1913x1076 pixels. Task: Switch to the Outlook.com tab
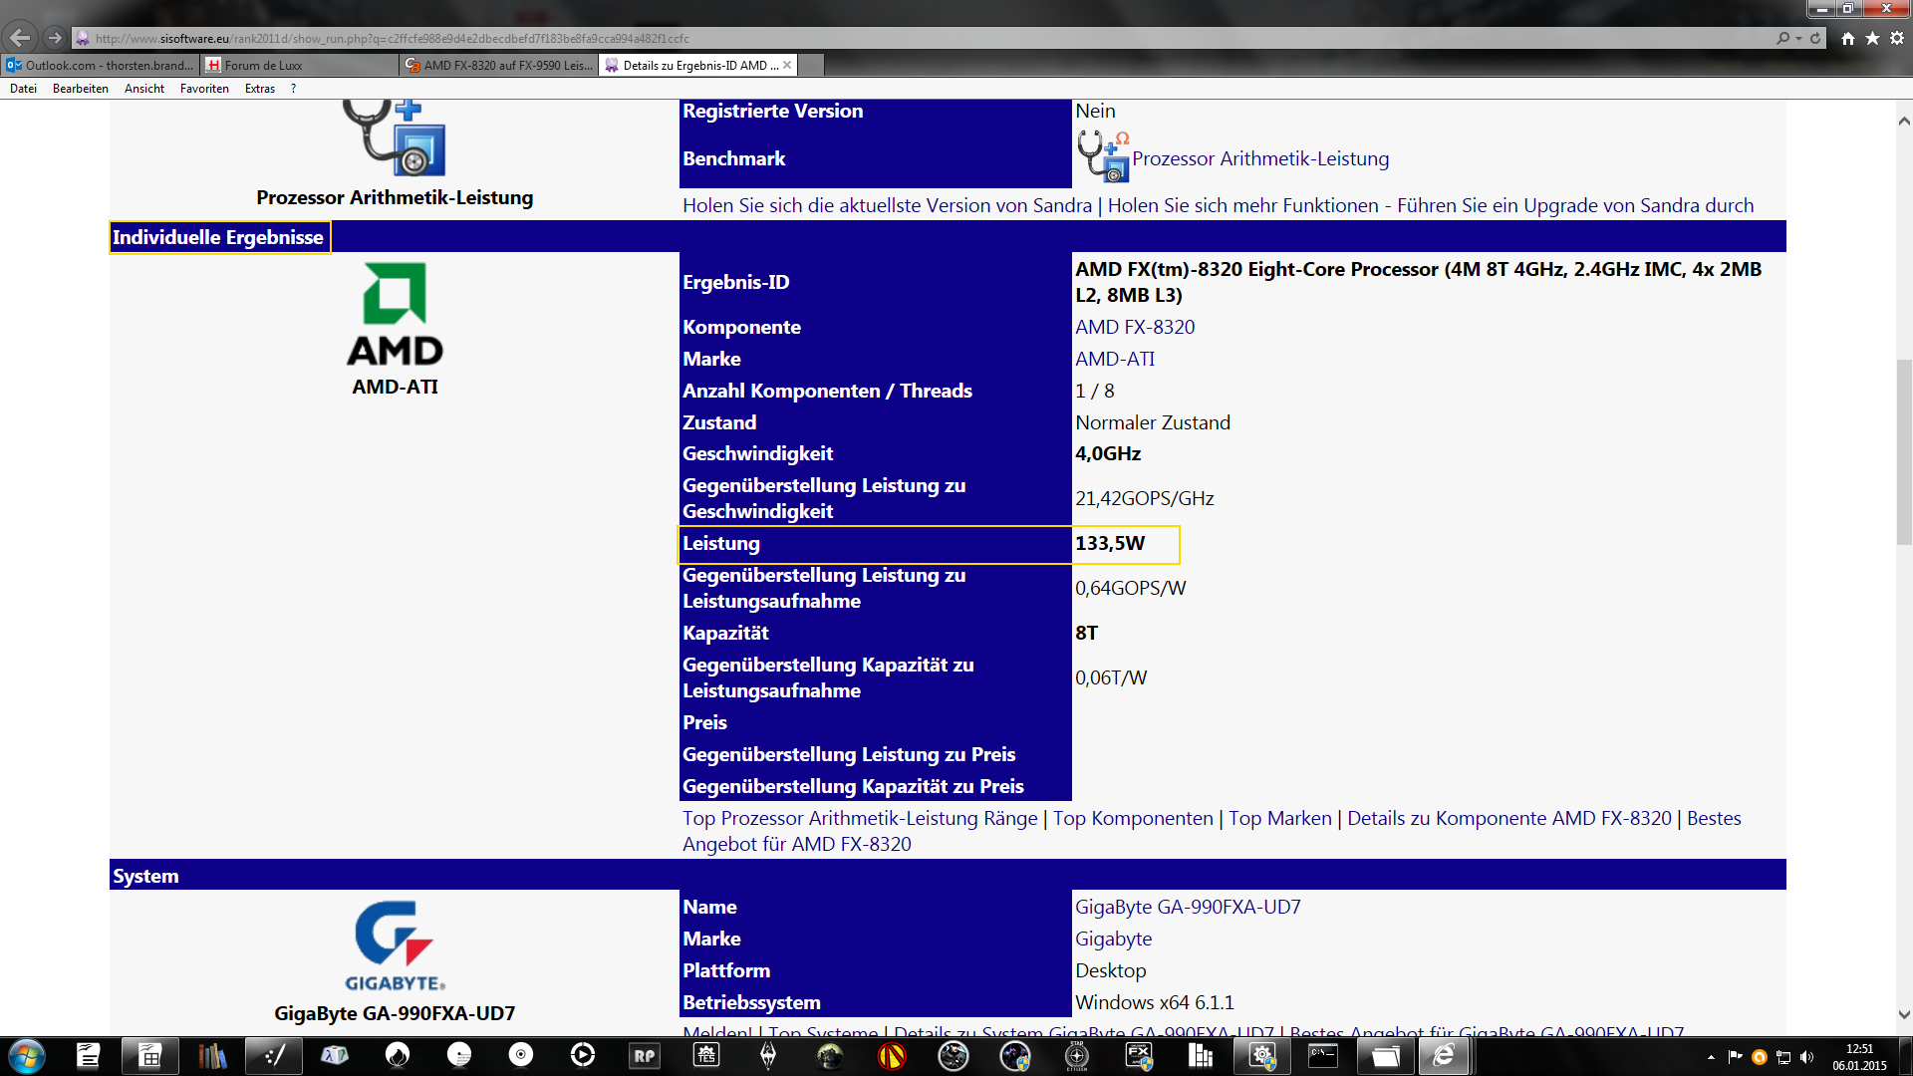[100, 65]
